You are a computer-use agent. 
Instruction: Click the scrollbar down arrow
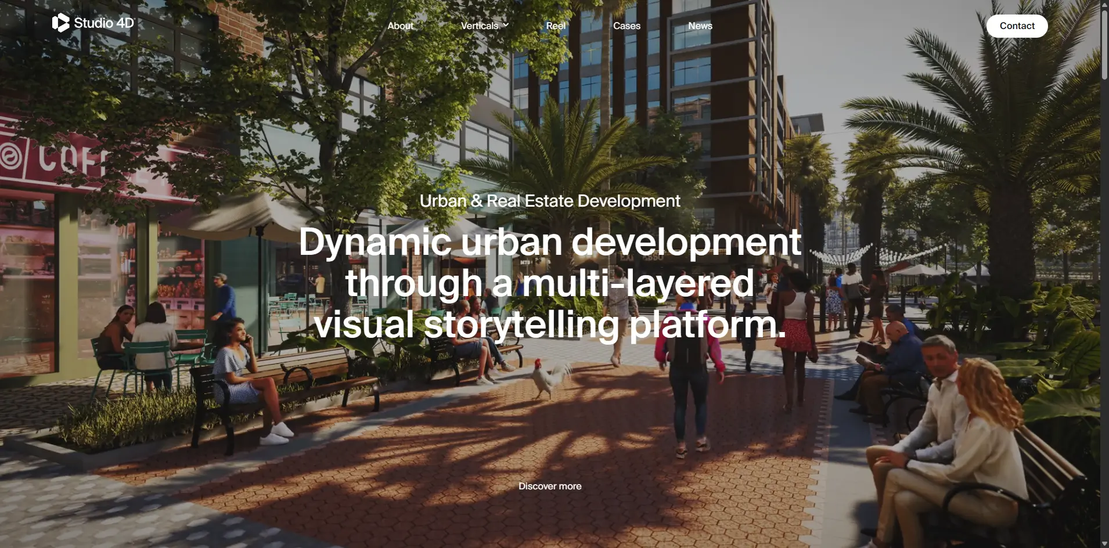click(1104, 543)
